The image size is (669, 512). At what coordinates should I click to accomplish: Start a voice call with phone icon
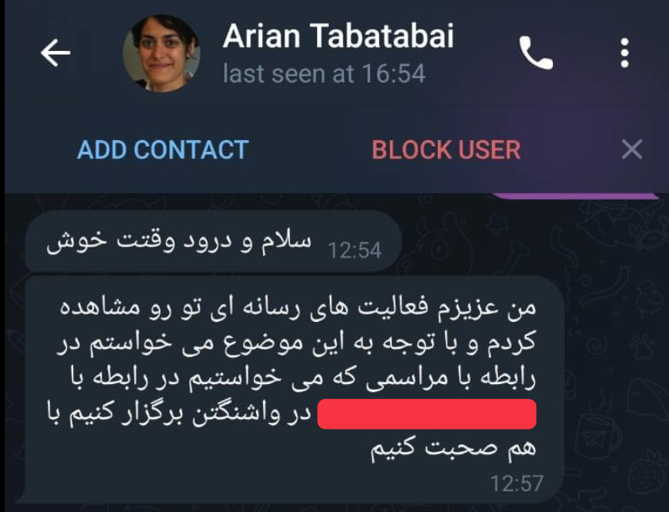[536, 52]
